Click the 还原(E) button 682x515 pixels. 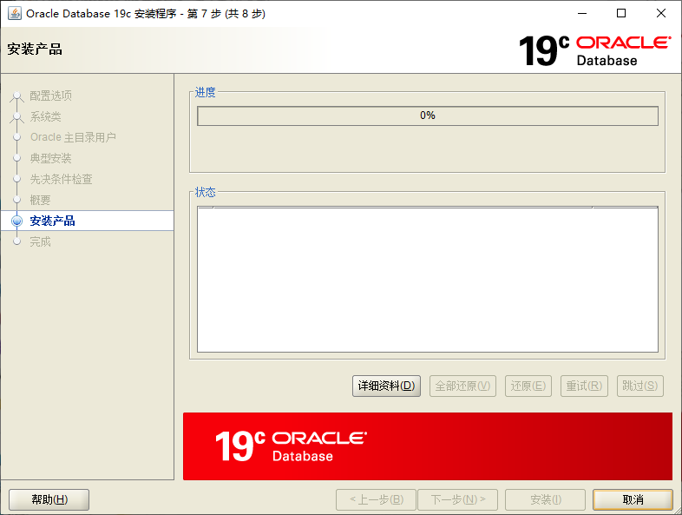tap(528, 386)
